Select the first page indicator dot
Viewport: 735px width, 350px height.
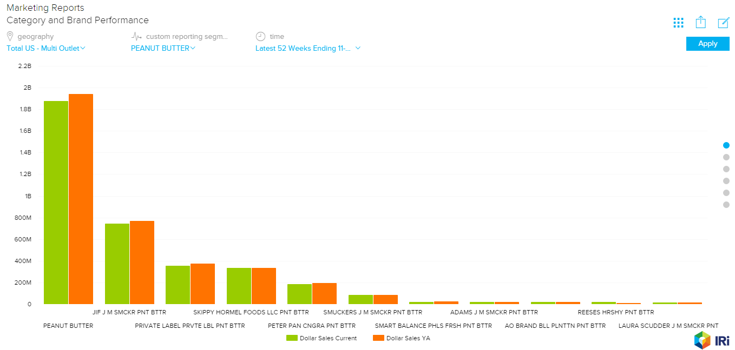pyautogui.click(x=726, y=145)
